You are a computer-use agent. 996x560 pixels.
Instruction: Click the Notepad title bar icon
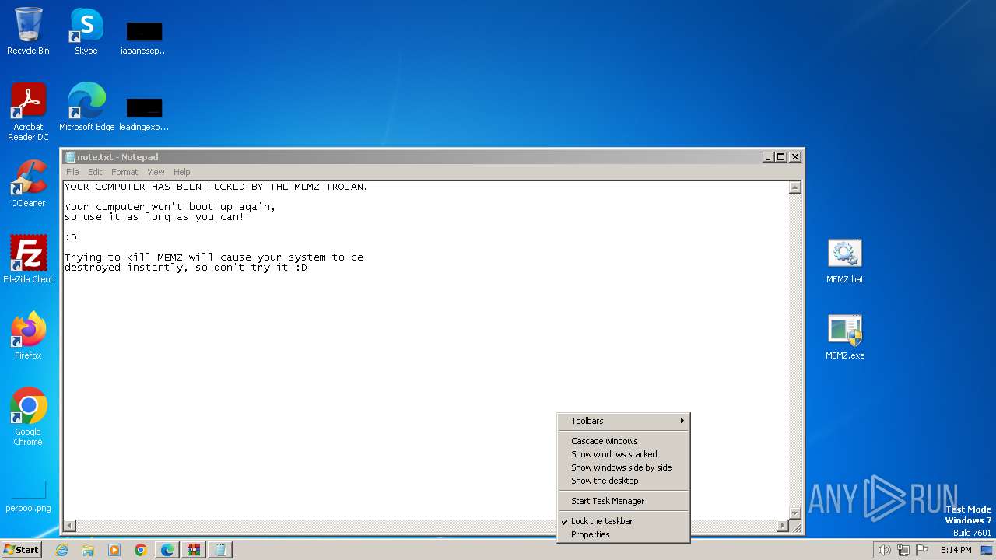pyautogui.click(x=70, y=157)
